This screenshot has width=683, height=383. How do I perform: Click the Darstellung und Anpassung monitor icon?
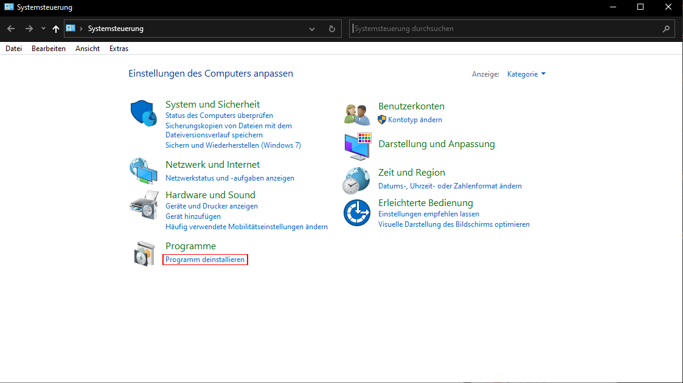click(x=357, y=146)
